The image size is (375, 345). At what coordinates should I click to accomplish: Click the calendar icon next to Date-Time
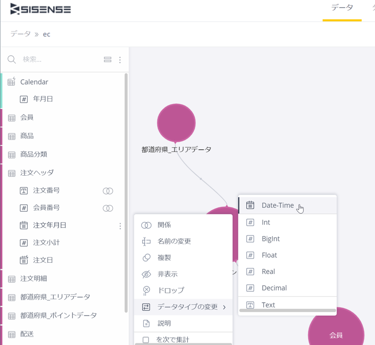coord(250,205)
